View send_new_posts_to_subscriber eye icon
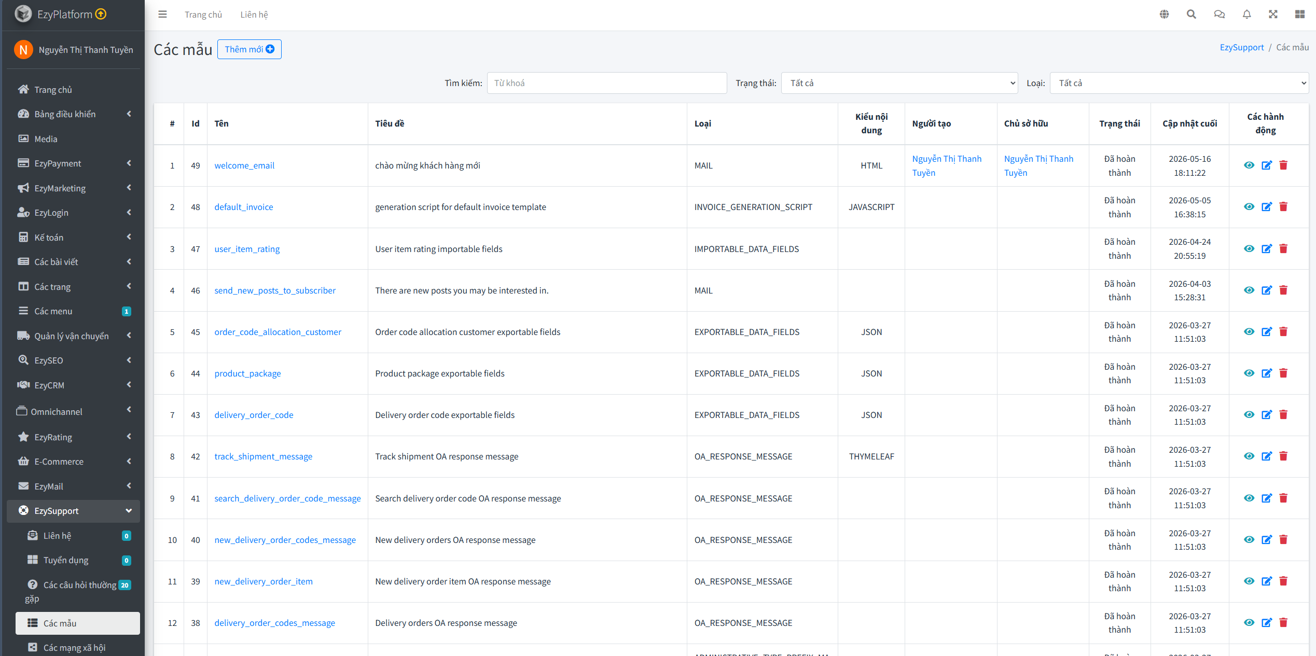 pos(1249,290)
